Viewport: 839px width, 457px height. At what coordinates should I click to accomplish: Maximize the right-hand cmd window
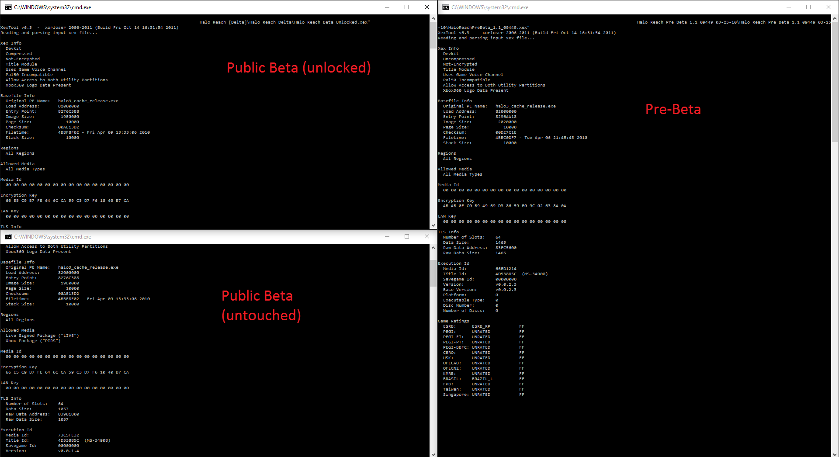click(808, 7)
